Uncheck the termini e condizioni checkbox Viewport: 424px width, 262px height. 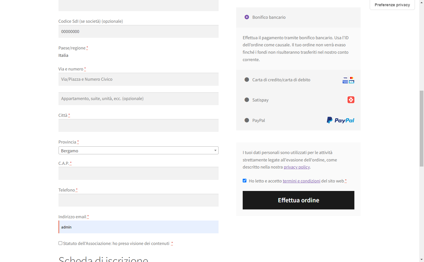click(244, 181)
